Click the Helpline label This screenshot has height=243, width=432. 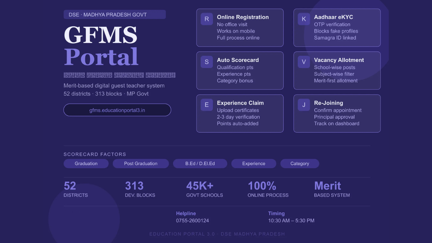coord(186,214)
